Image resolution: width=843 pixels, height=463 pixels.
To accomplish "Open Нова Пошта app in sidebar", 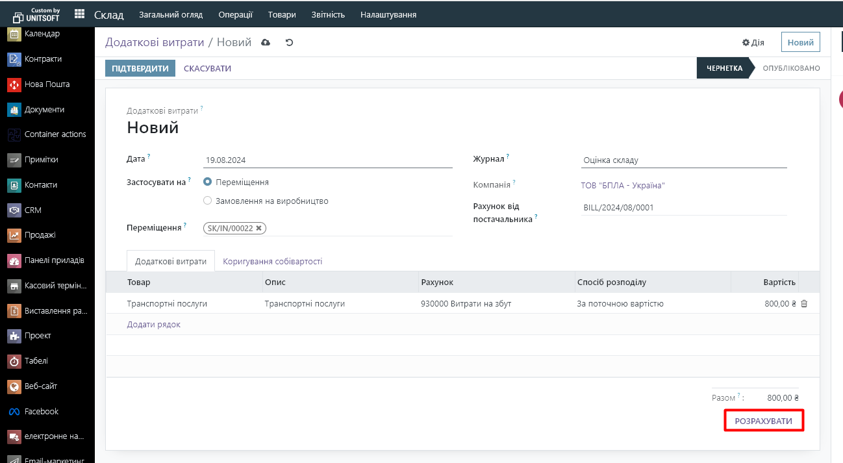I will pyautogui.click(x=47, y=84).
